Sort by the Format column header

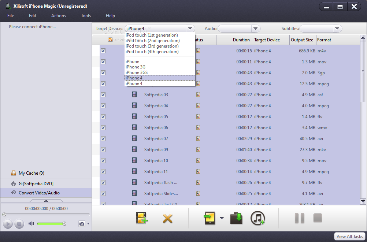(338, 40)
